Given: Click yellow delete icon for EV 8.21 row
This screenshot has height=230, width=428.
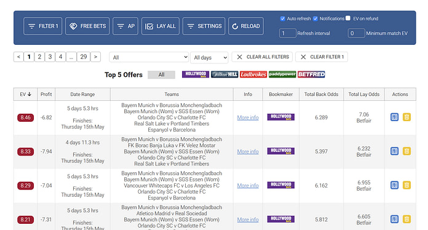Looking at the screenshot, I should 406,219.
